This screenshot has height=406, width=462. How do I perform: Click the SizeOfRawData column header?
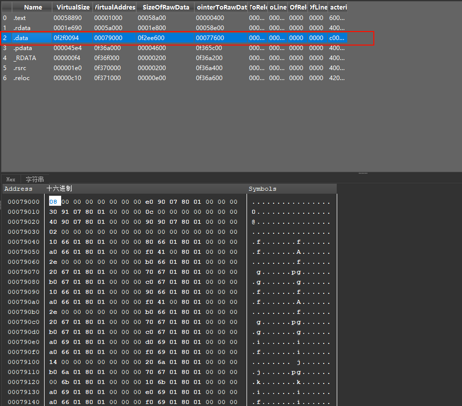point(165,8)
